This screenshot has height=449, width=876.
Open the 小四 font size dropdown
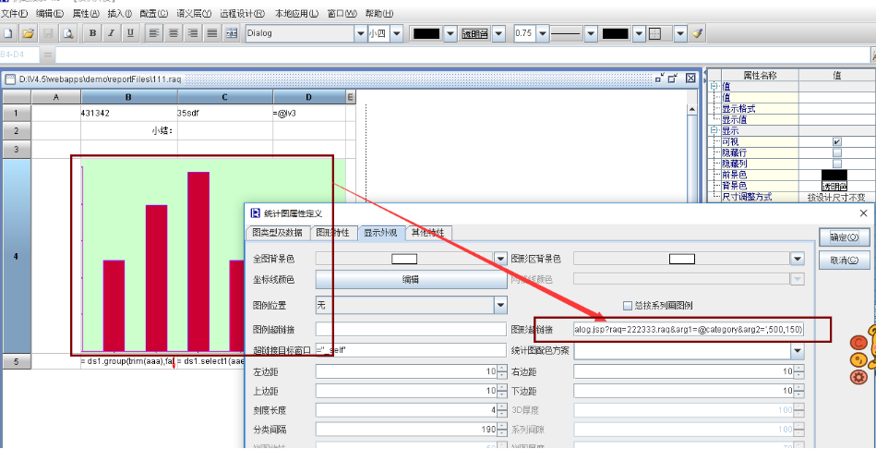point(396,33)
